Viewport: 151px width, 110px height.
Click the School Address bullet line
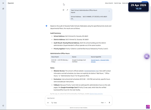click(x=71, y=36)
